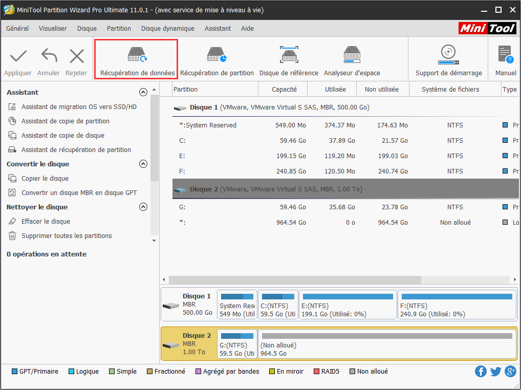Open the Facebook share icon
The width and height of the screenshot is (521, 390).
pos(481,372)
